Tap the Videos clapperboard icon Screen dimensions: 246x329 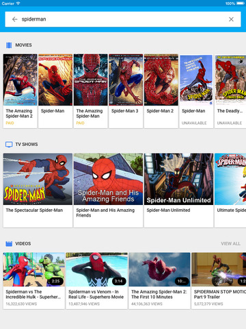click(9, 244)
